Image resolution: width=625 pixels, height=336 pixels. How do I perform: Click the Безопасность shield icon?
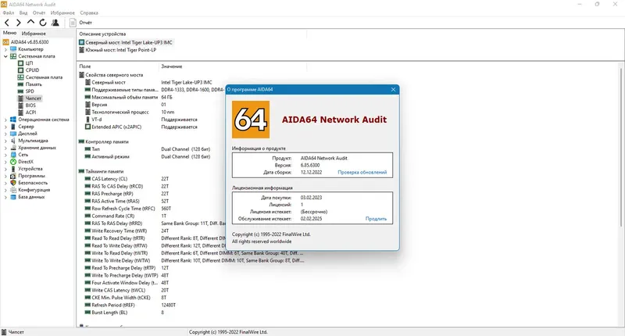(x=13, y=183)
